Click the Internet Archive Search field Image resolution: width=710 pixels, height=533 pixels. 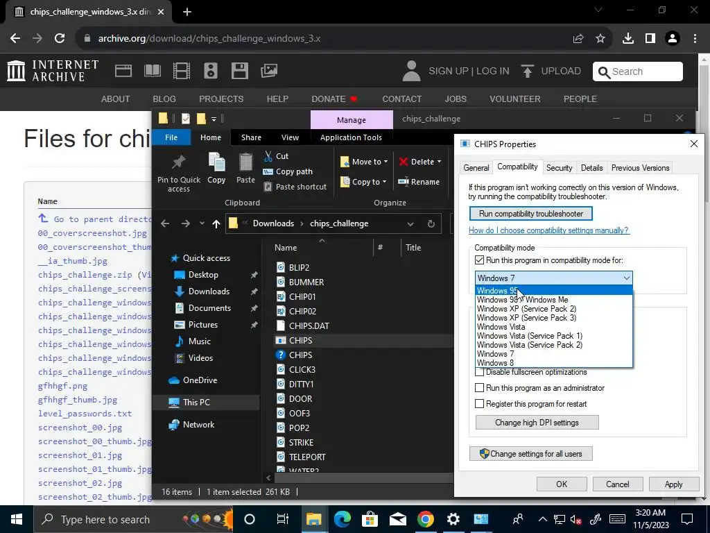(x=638, y=71)
